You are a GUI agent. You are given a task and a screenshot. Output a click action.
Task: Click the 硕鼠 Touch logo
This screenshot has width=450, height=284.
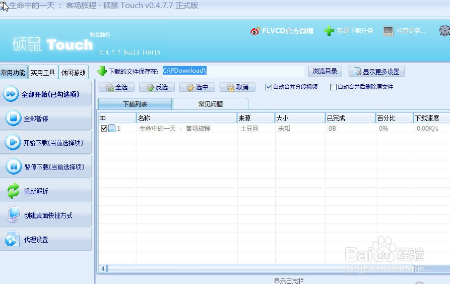tap(52, 44)
